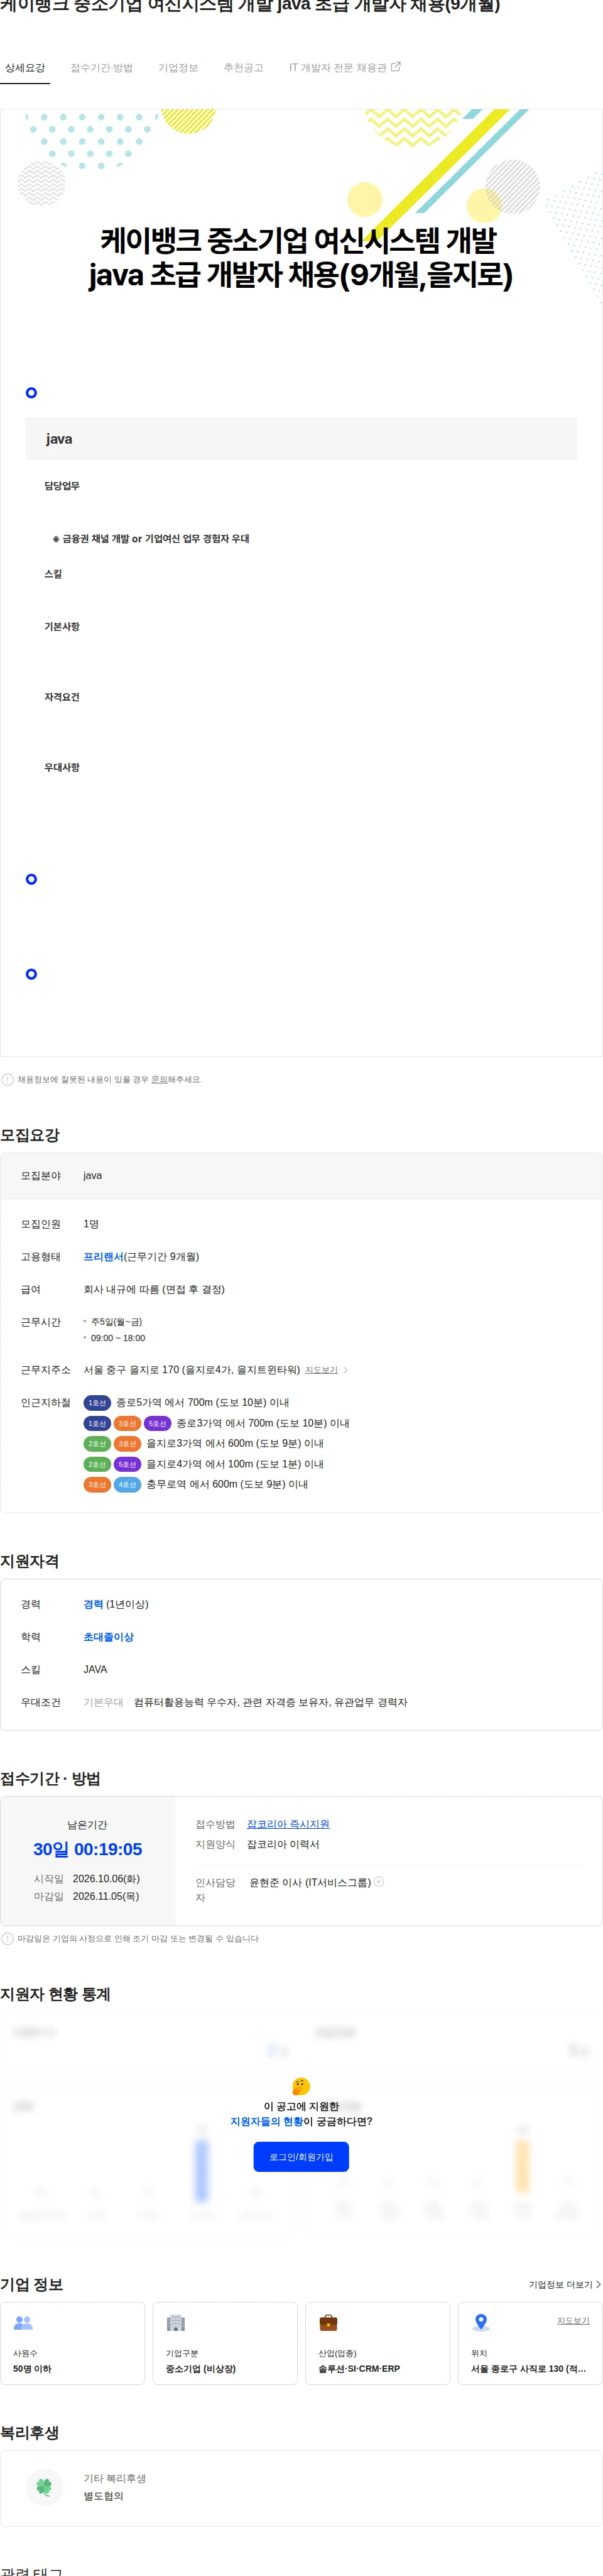This screenshot has width=603, height=2576.
Task: Click 중소기업 (비상장) text
Action: 201,2368
